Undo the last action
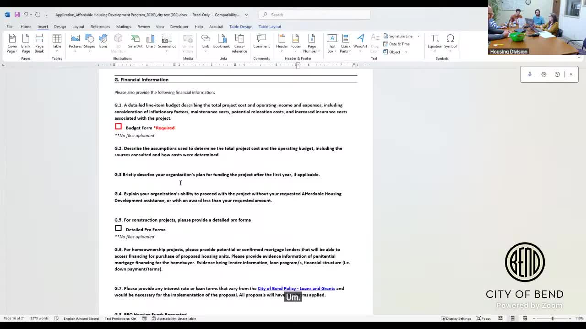 [x=26, y=15]
